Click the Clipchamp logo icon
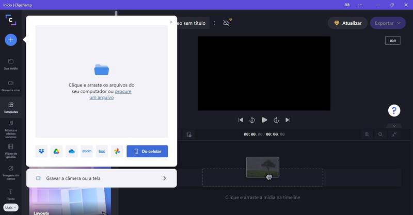This screenshot has width=413, height=215. (11, 20)
